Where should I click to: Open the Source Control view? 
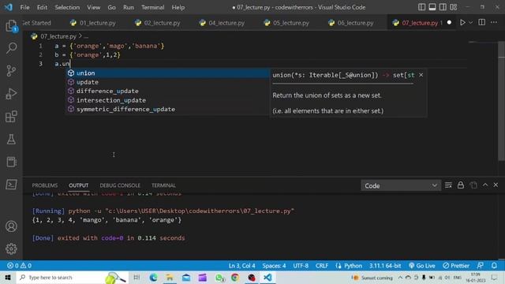click(x=11, y=70)
